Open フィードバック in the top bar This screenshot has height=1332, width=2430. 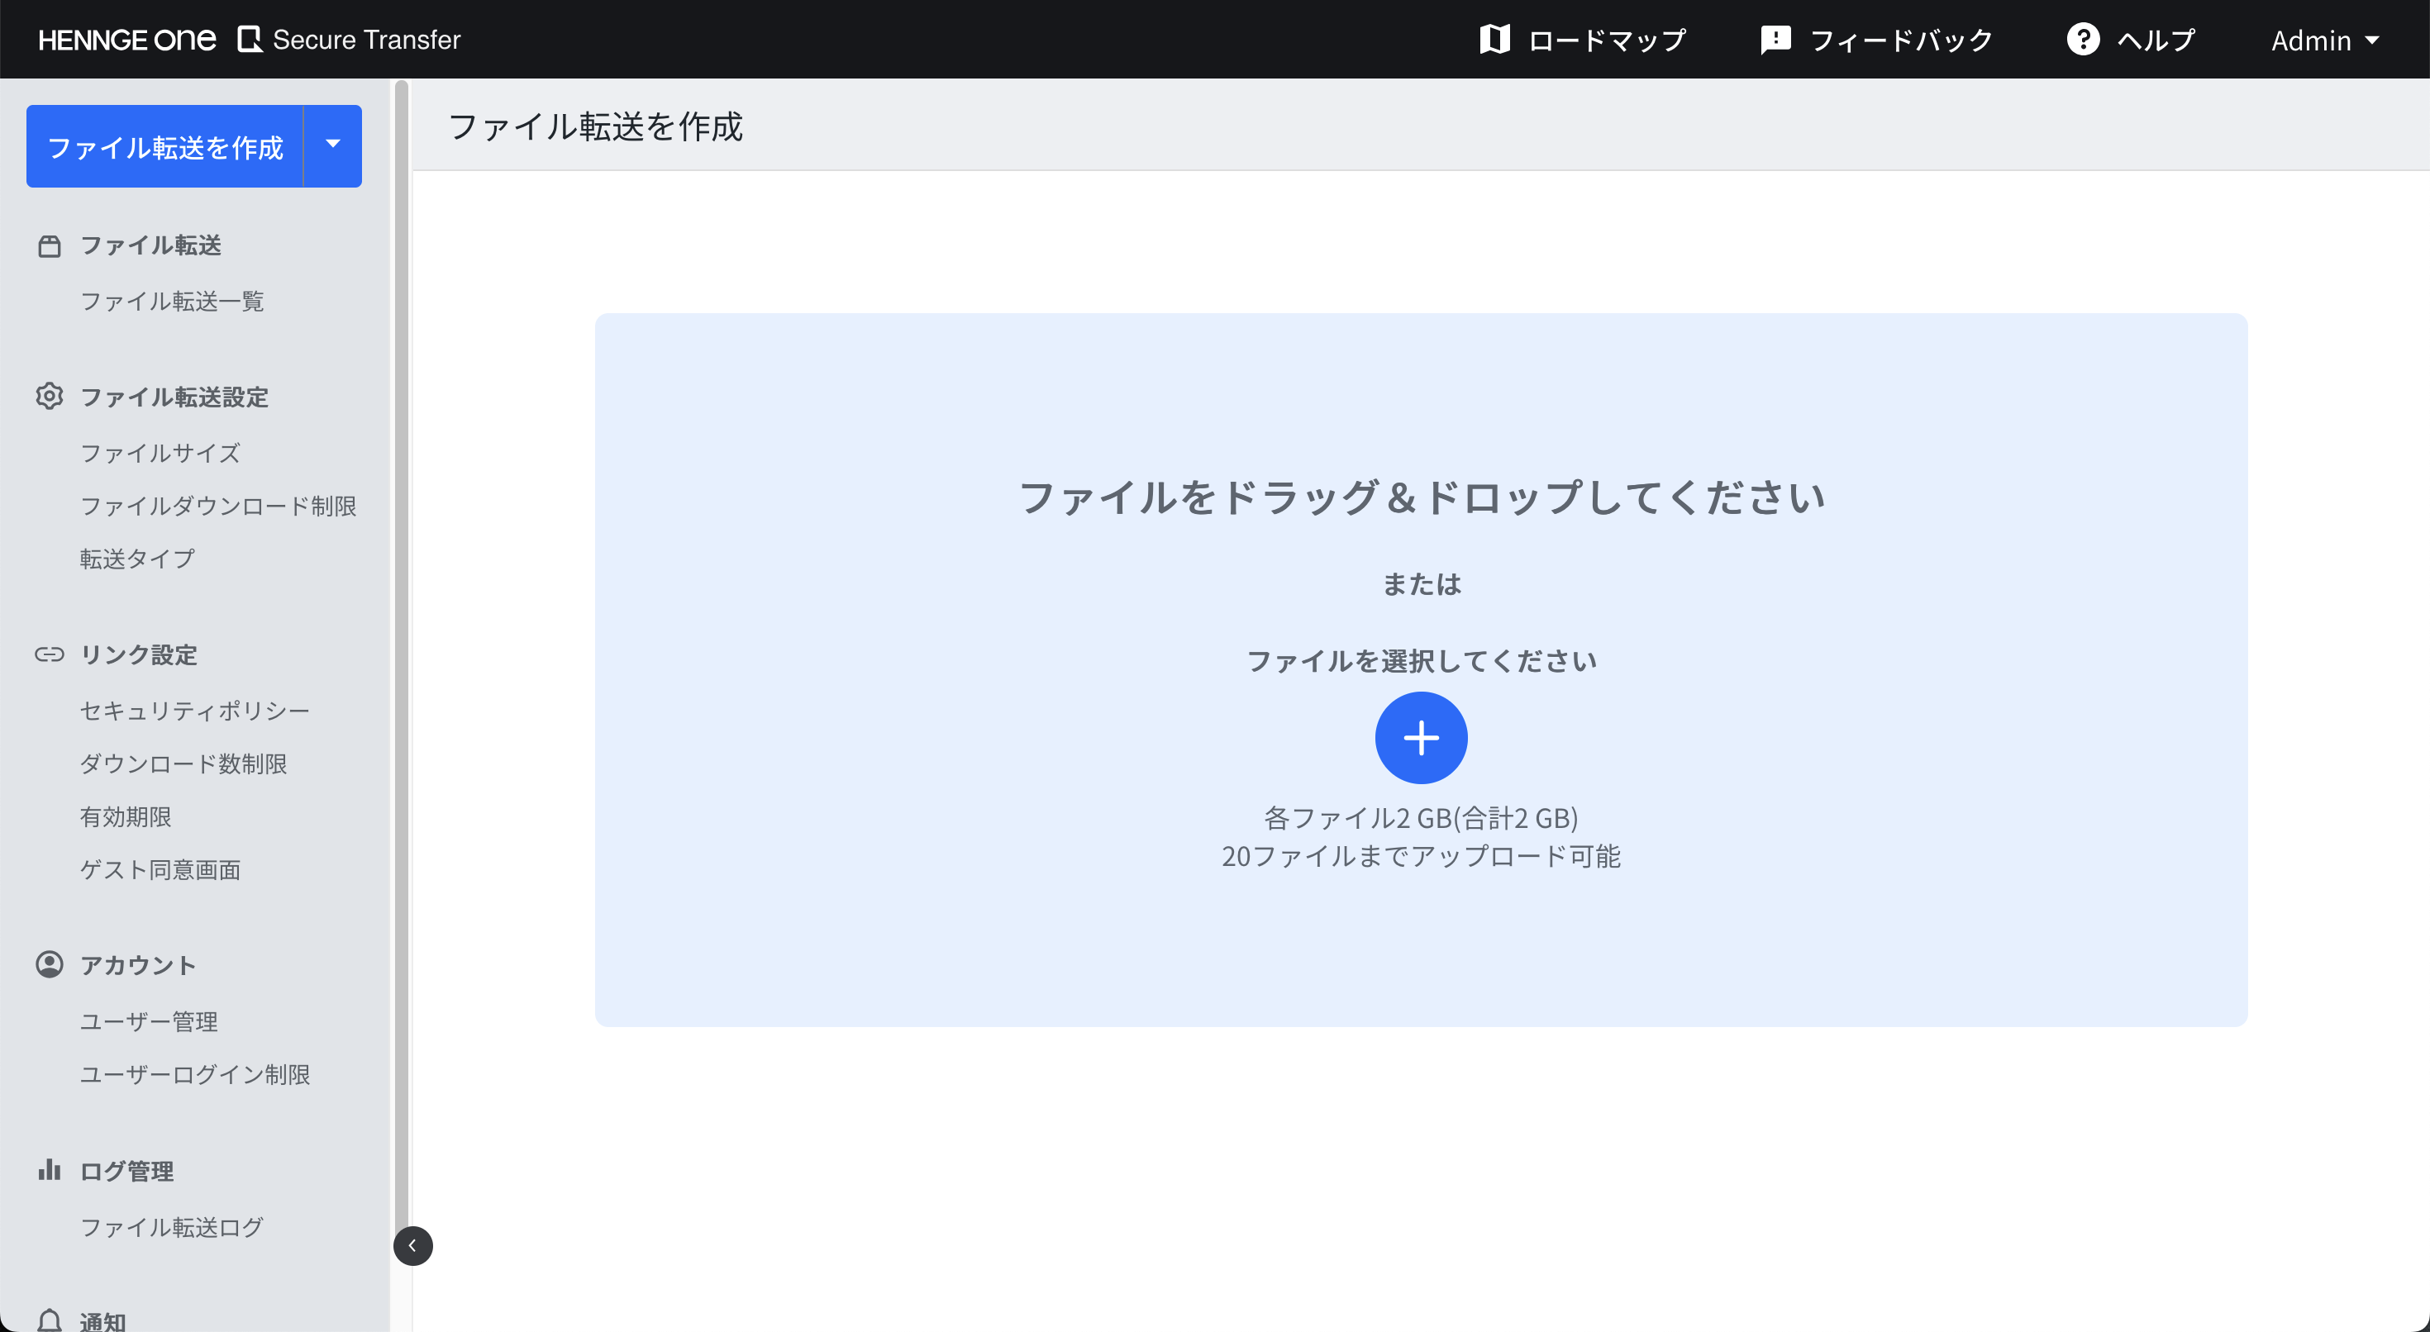[1876, 40]
